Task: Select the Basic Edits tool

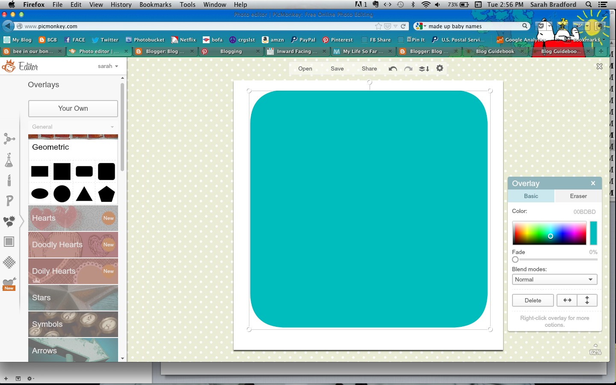Action: (x=9, y=139)
